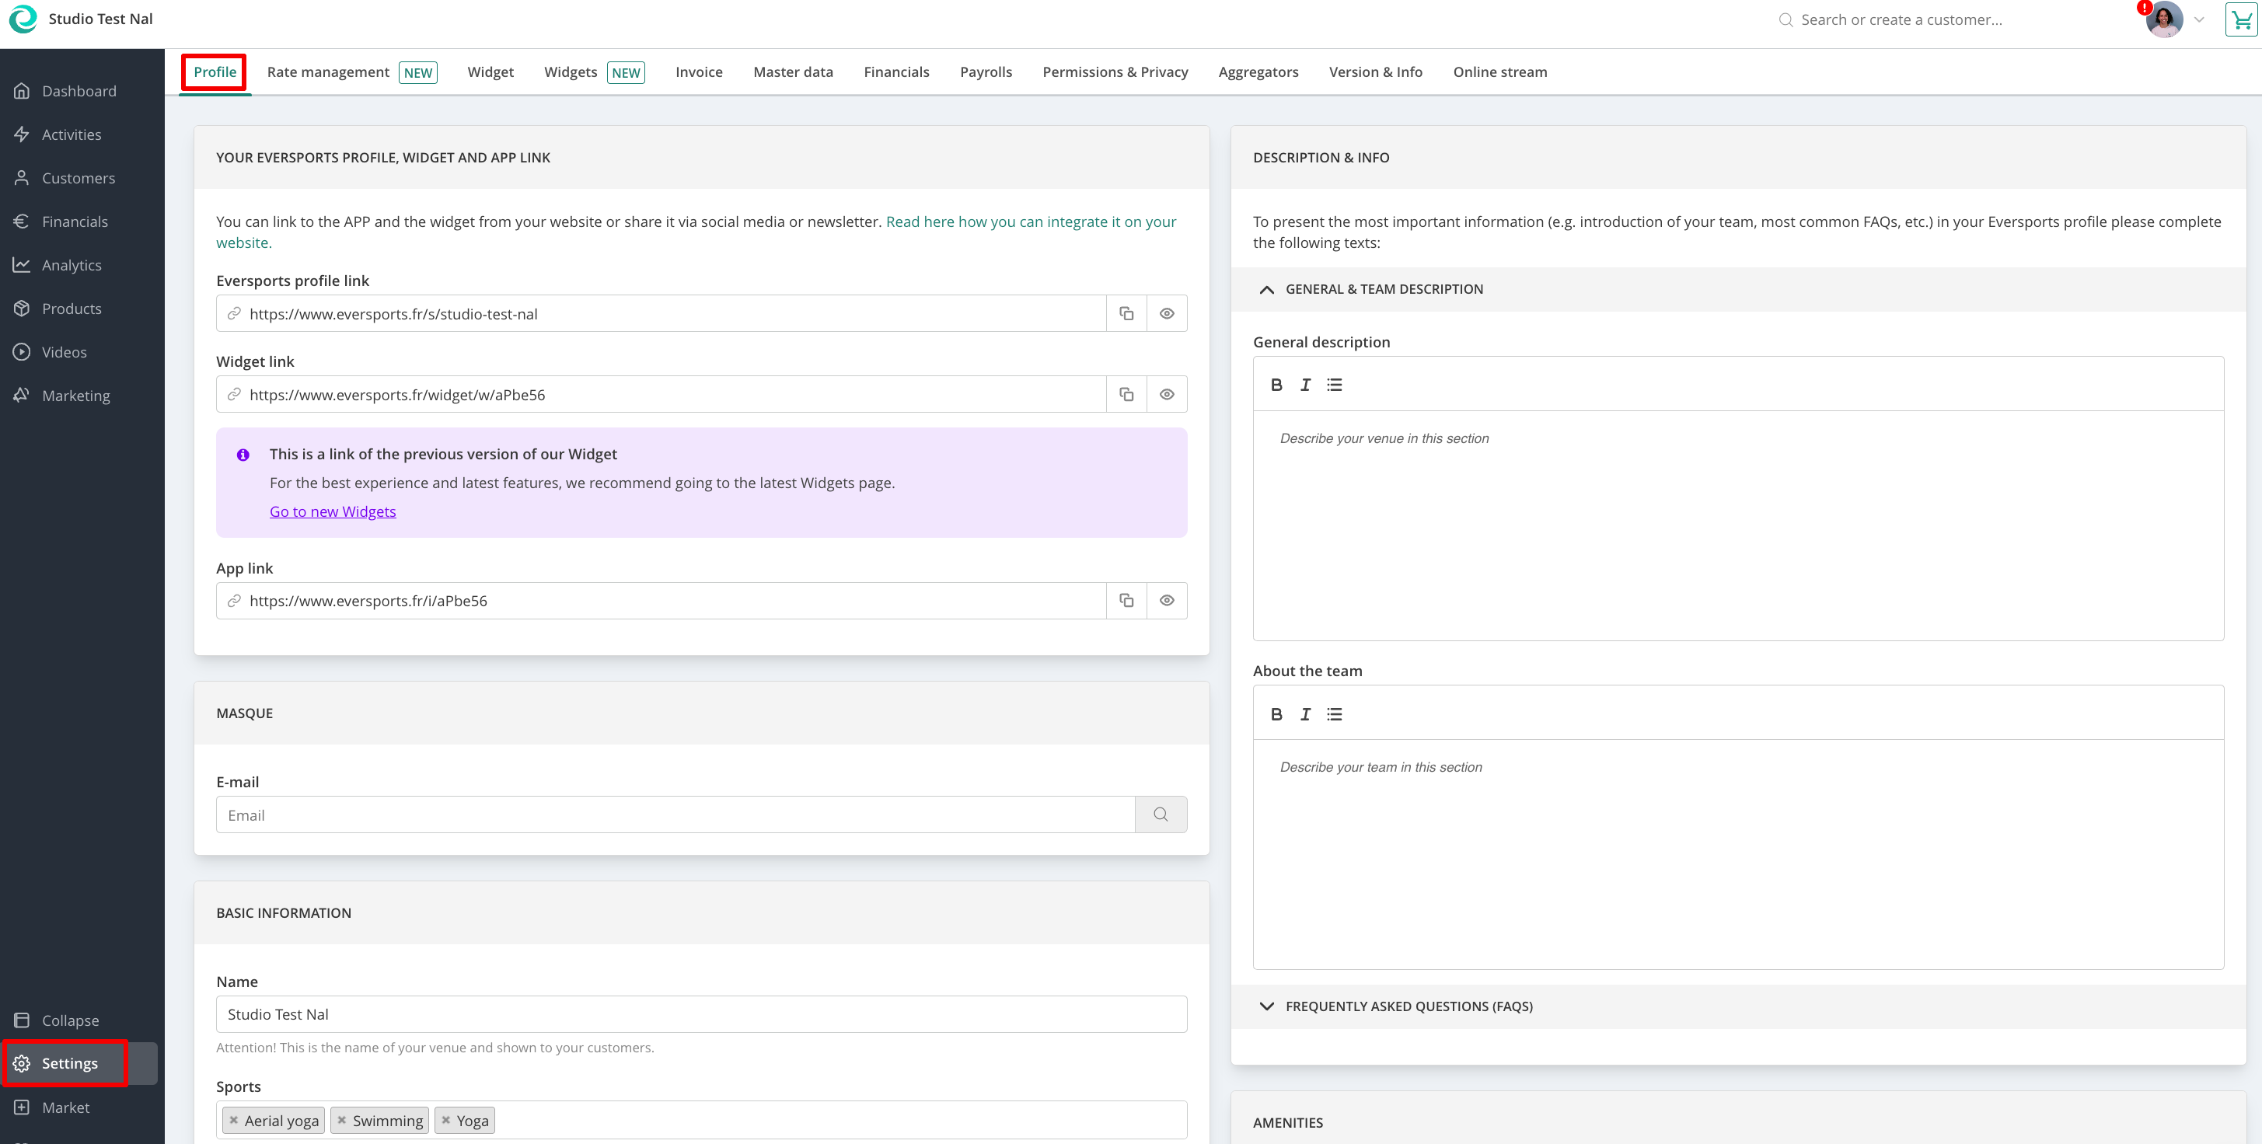Open the website integration help link
The image size is (2262, 1144).
coord(1031,221)
